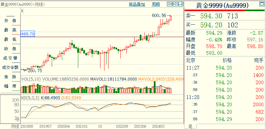Open the 商品叠加 link
This screenshot has height=129, width=266.
[x=137, y=5]
